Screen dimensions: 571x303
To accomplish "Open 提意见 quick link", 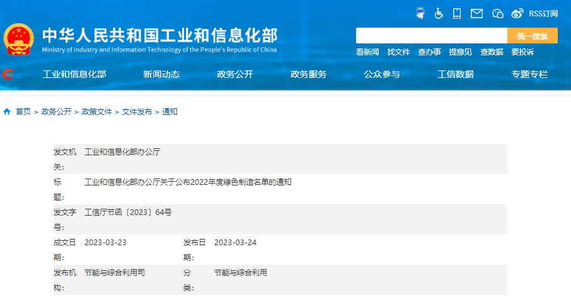I will (x=460, y=52).
